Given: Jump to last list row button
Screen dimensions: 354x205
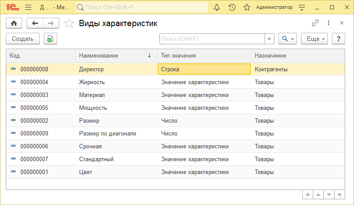Looking at the screenshot, I should coord(339,195).
